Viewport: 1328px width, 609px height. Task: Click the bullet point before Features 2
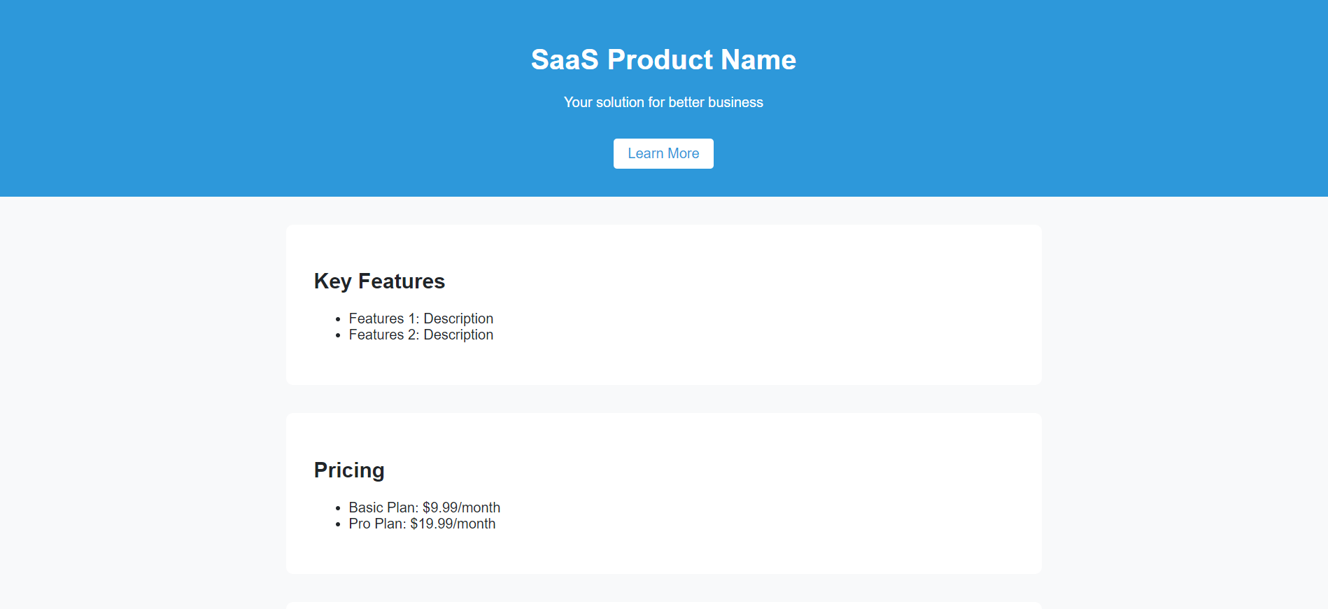[x=338, y=336]
